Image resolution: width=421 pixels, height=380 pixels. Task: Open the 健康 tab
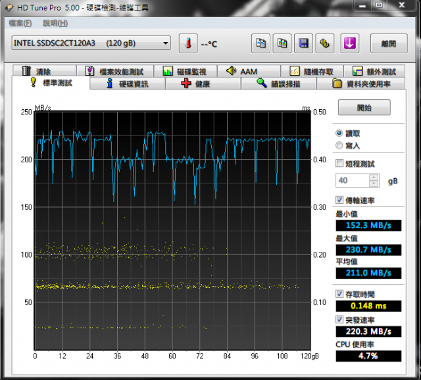(203, 83)
